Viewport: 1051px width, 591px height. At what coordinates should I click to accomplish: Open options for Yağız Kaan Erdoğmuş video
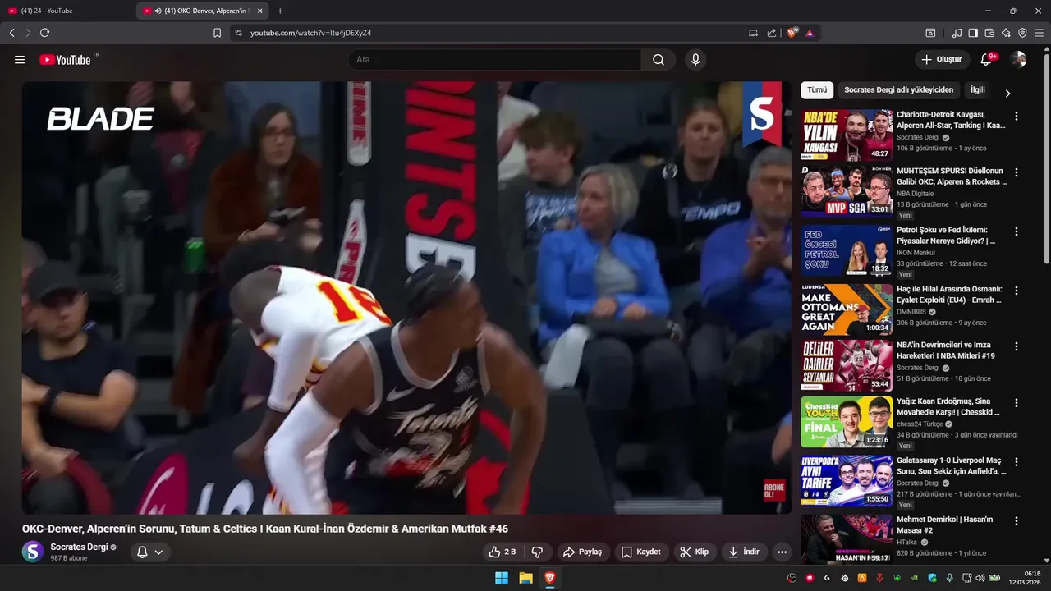pyautogui.click(x=1017, y=403)
